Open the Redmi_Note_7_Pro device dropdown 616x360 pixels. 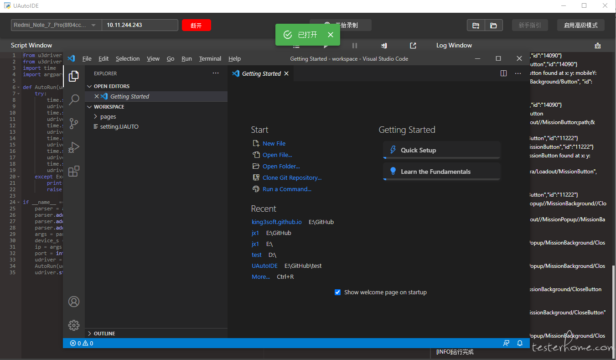[56, 25]
